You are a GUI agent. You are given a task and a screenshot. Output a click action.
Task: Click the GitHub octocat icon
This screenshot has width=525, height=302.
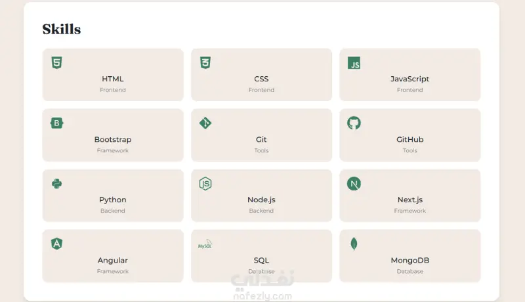click(x=354, y=123)
